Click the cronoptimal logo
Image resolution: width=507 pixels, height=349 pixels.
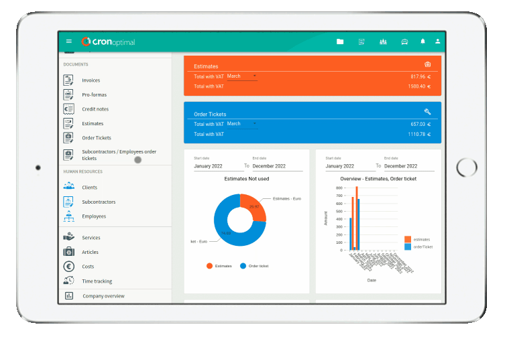click(108, 42)
